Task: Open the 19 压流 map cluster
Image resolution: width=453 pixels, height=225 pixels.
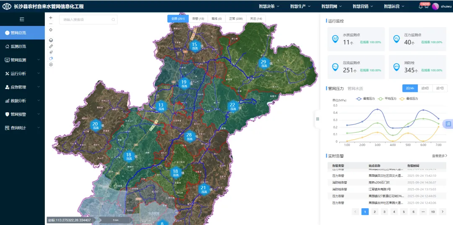Action: point(184,83)
